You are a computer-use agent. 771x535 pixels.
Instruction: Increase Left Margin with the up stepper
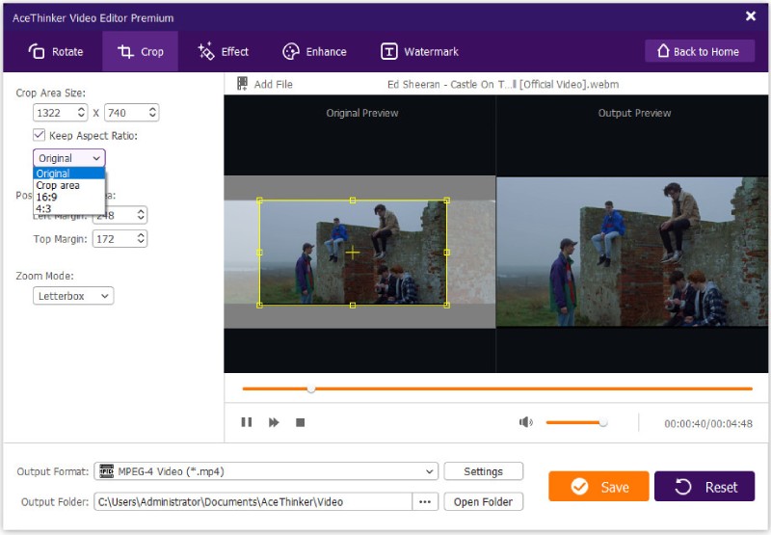(x=141, y=211)
